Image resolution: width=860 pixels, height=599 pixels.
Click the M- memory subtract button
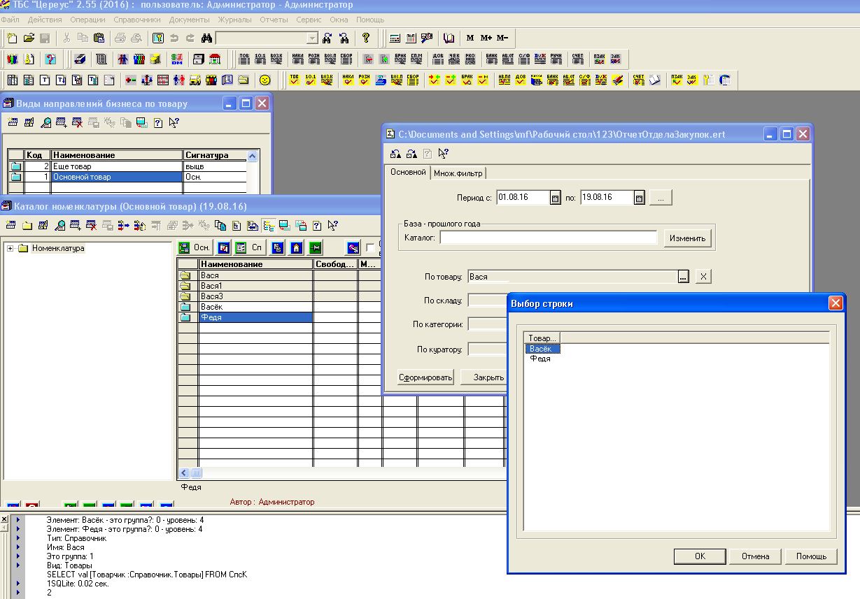503,38
